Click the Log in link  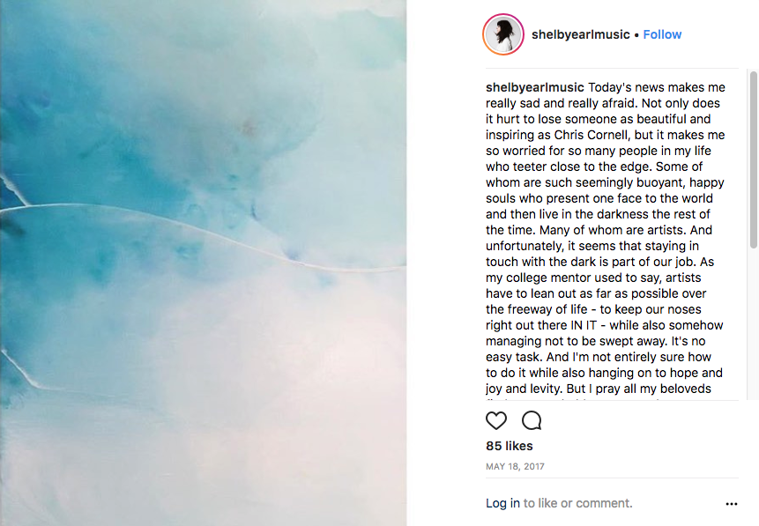coord(502,503)
